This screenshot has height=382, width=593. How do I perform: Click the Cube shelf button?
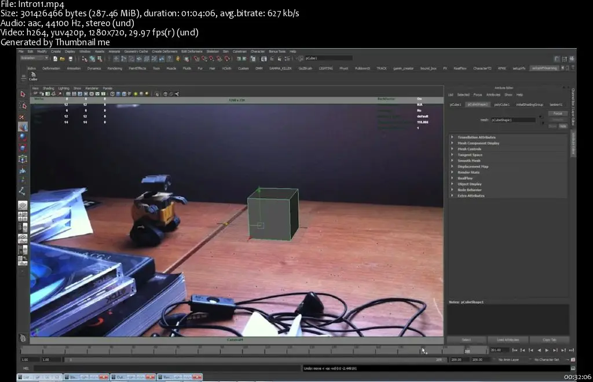33,76
